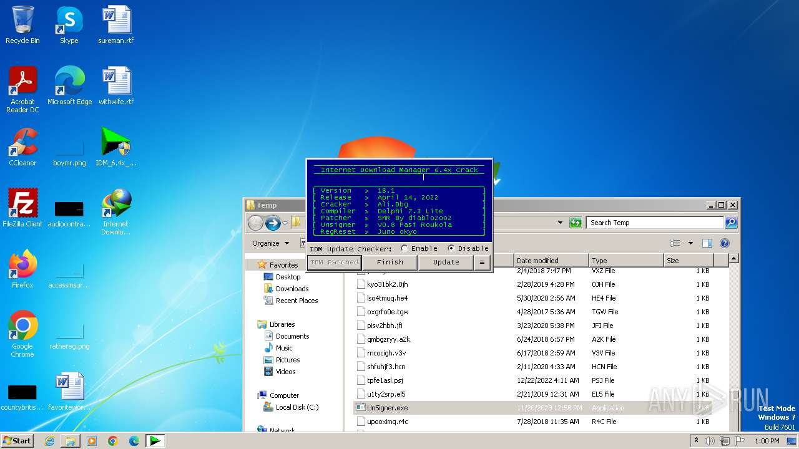This screenshot has width=799, height=449.
Task: Select the rathereg.png desktop file
Action: 69,335
